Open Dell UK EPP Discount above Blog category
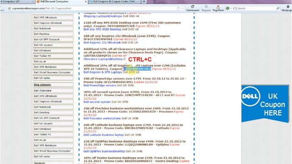 [53, 40]
